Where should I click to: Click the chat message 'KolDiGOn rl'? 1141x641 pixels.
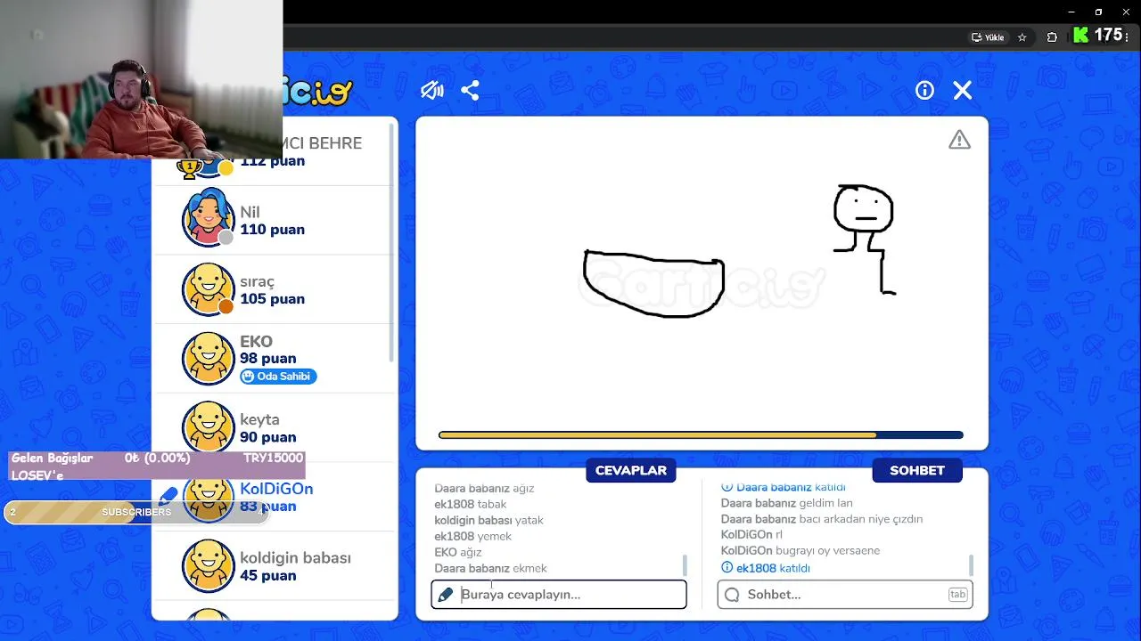click(x=751, y=535)
